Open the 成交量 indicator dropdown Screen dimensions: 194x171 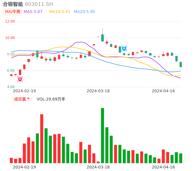[x=22, y=99]
